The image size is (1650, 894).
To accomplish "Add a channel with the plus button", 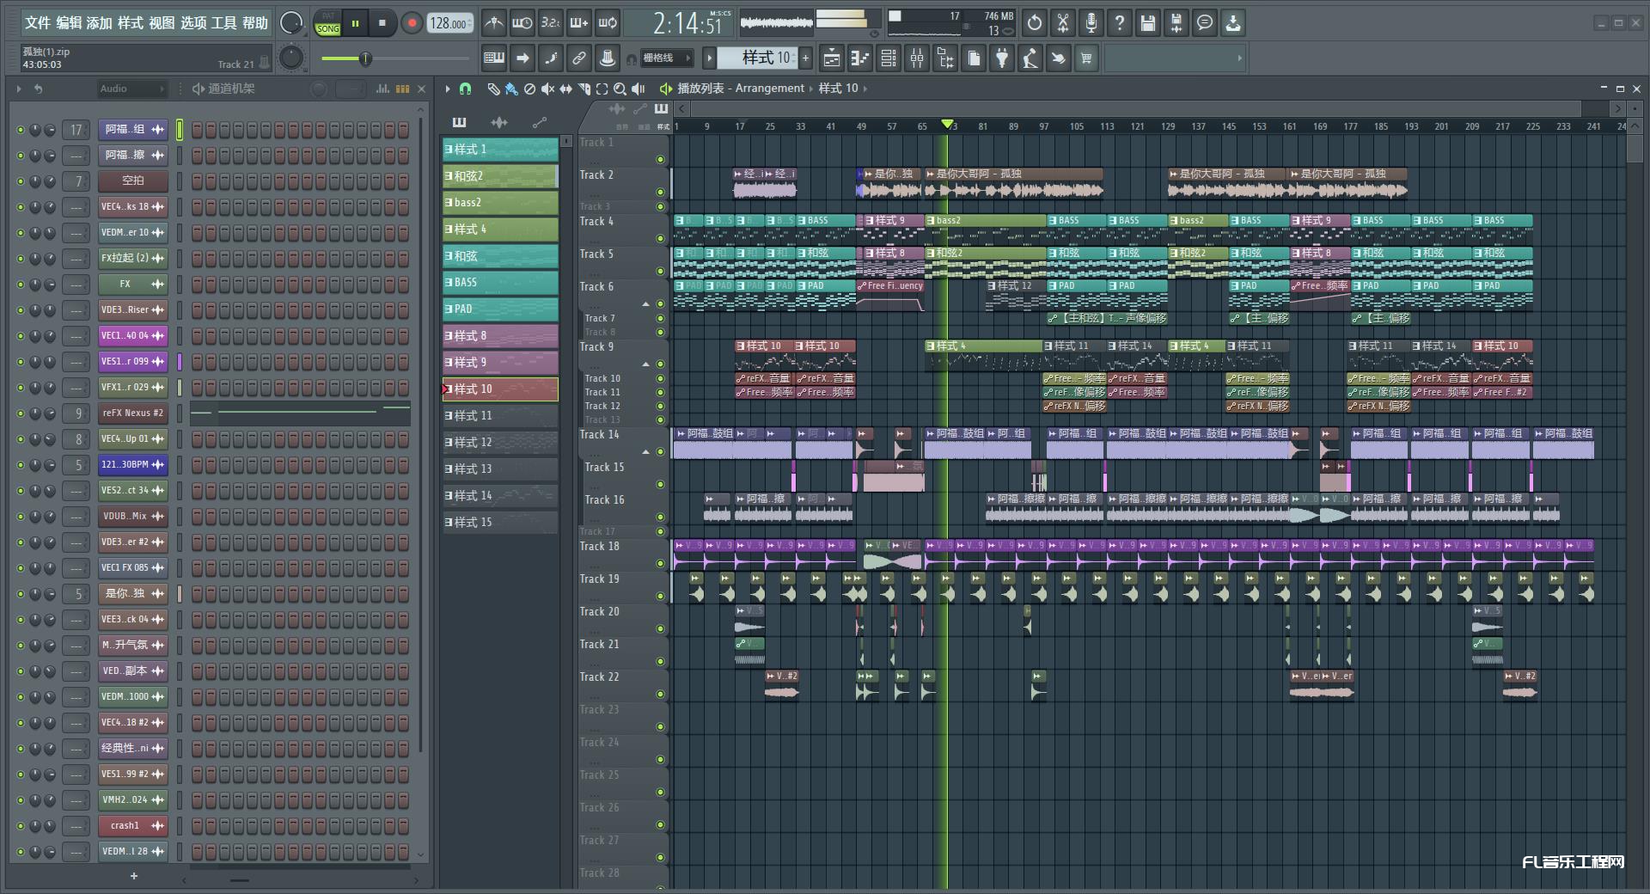I will (x=133, y=876).
